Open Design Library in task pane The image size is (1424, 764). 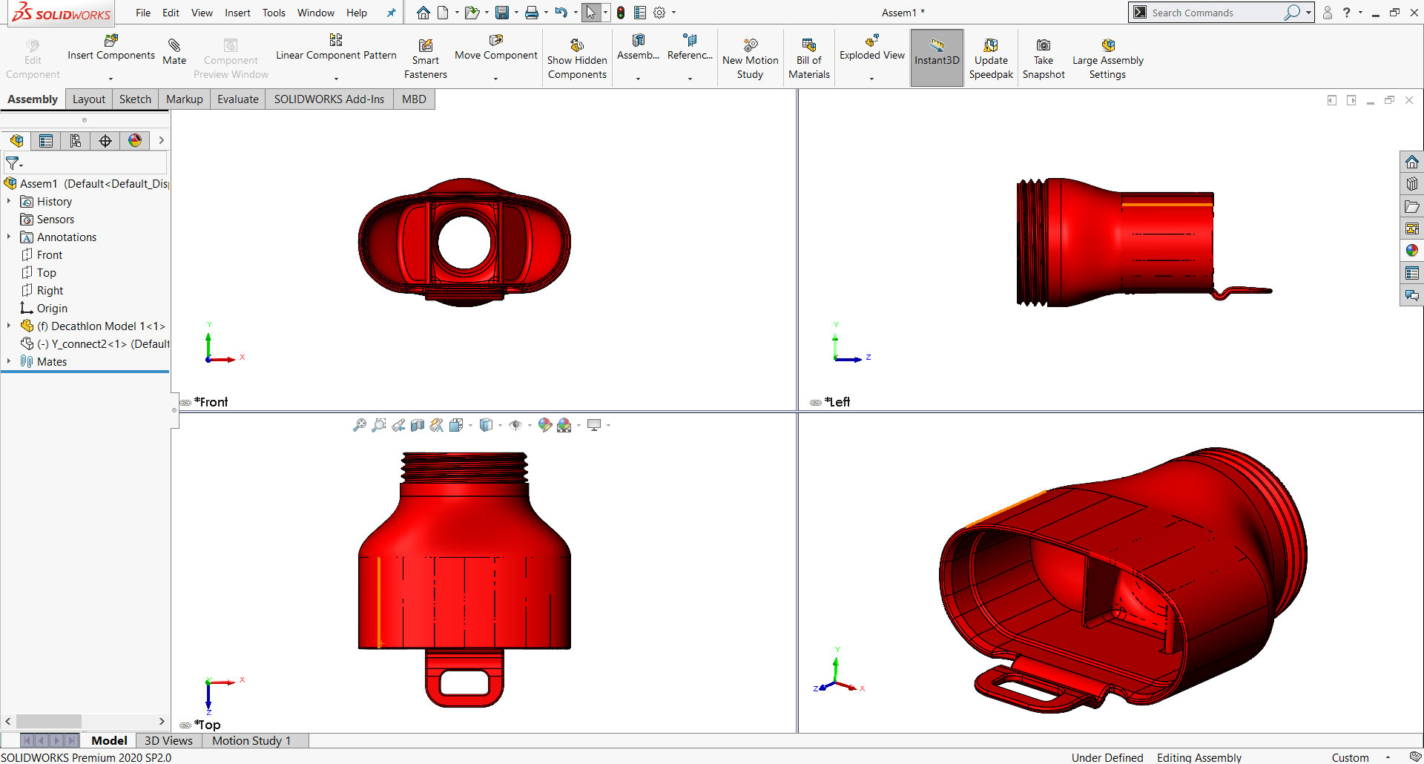pos(1412,184)
